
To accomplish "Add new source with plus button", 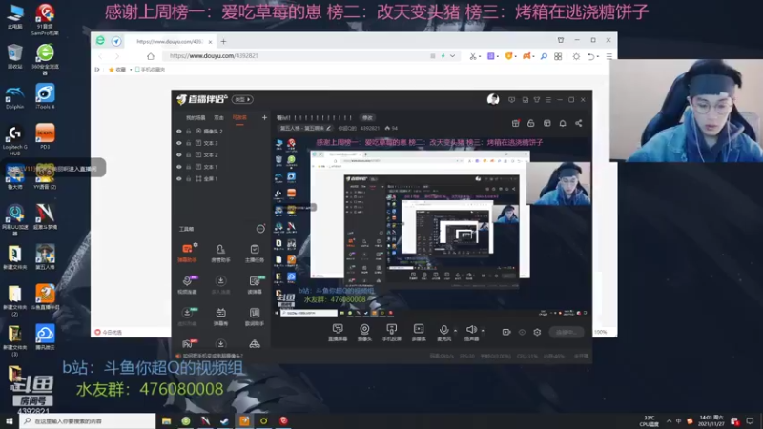I will point(264,117).
